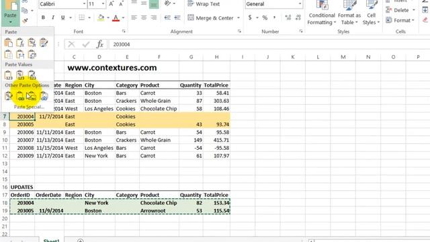Viewport: 430px width, 242px height.
Task: Apply the yellow Fill Color
Action: pos(101,18)
